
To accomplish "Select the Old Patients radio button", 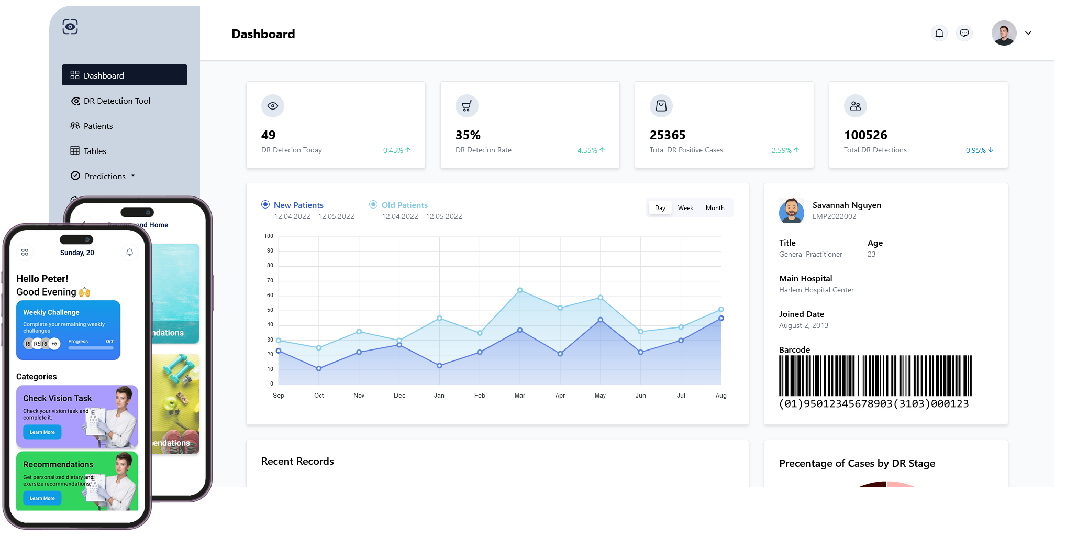I will click(373, 205).
